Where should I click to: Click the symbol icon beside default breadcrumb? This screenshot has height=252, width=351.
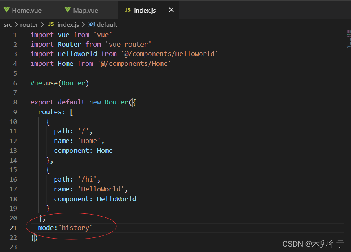[x=91, y=24]
